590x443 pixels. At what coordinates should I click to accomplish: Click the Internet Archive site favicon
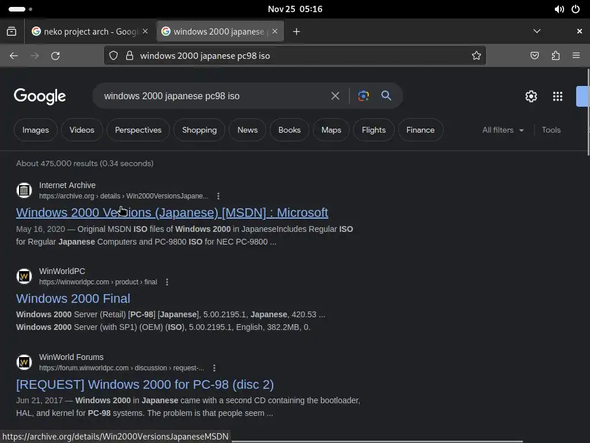pos(24,190)
